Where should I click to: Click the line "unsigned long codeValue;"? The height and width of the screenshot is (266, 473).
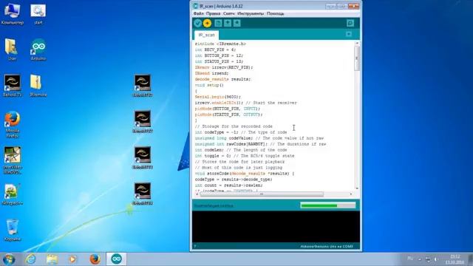coord(224,138)
